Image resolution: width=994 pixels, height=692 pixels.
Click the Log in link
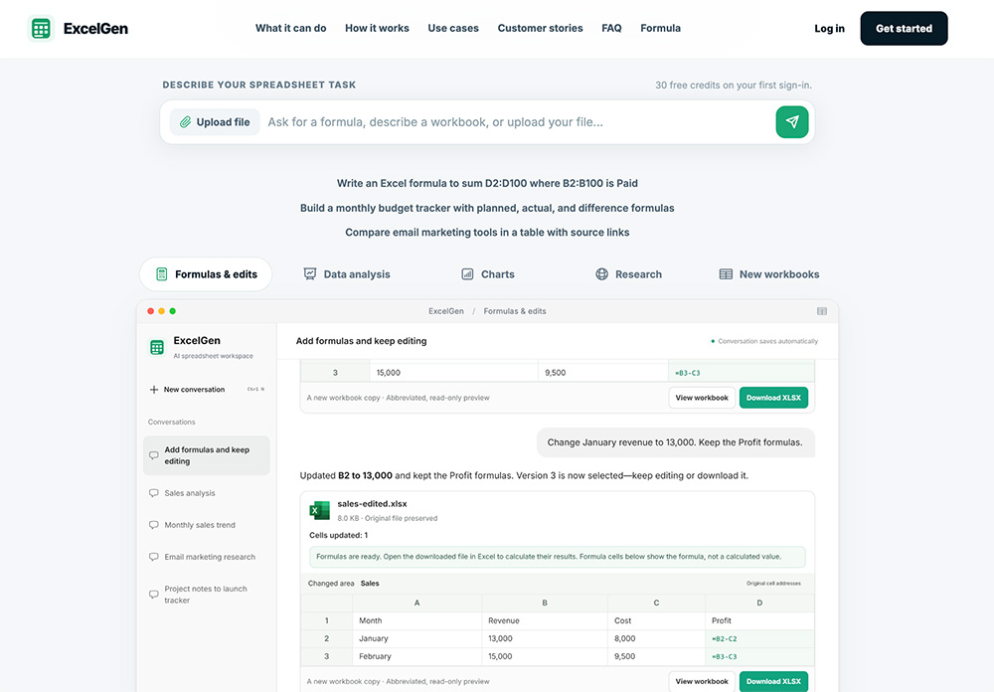pos(829,29)
